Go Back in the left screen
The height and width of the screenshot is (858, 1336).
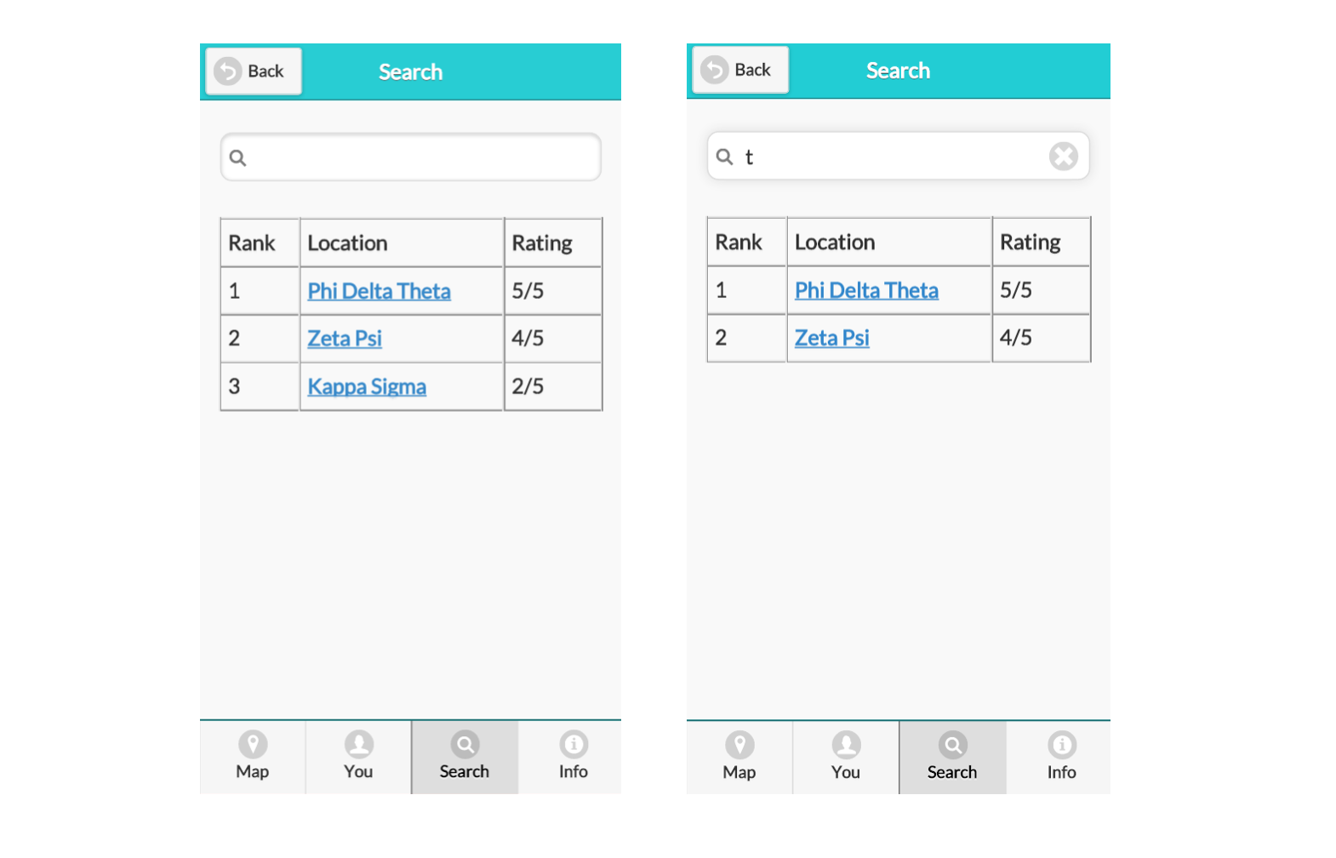(x=254, y=71)
